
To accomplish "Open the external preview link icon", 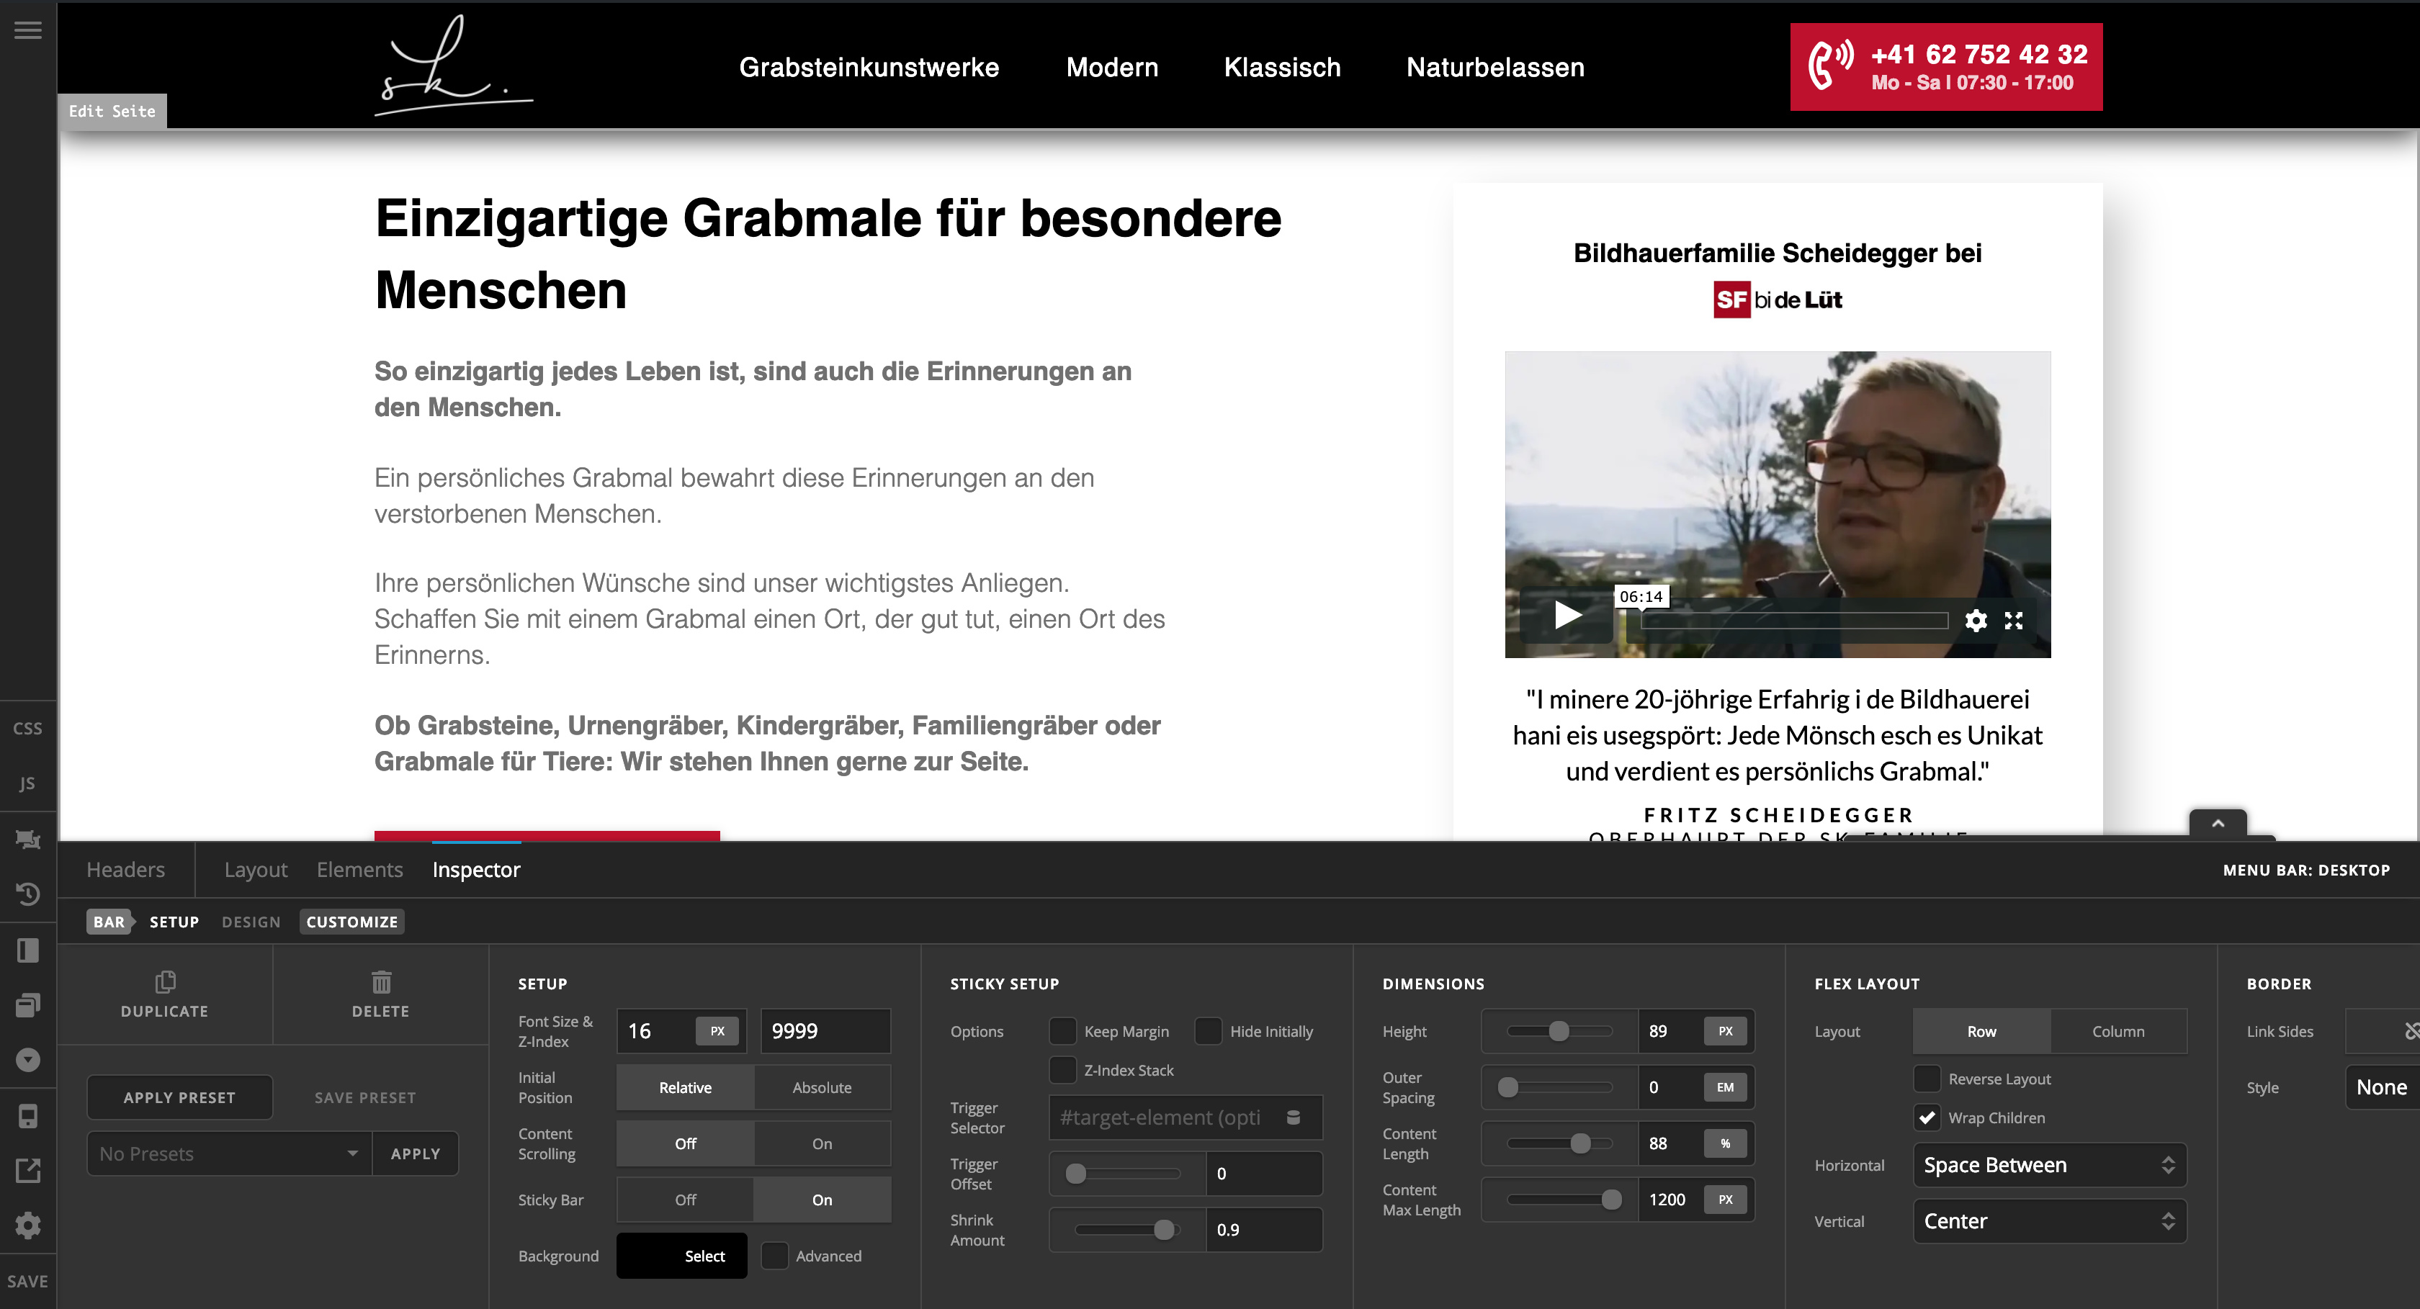I will (x=28, y=1170).
